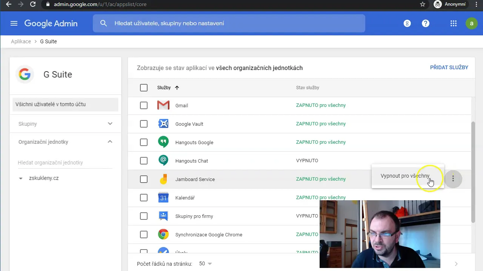
Task: Click the hourglass tasks icon in header
Action: pyautogui.click(x=407, y=23)
